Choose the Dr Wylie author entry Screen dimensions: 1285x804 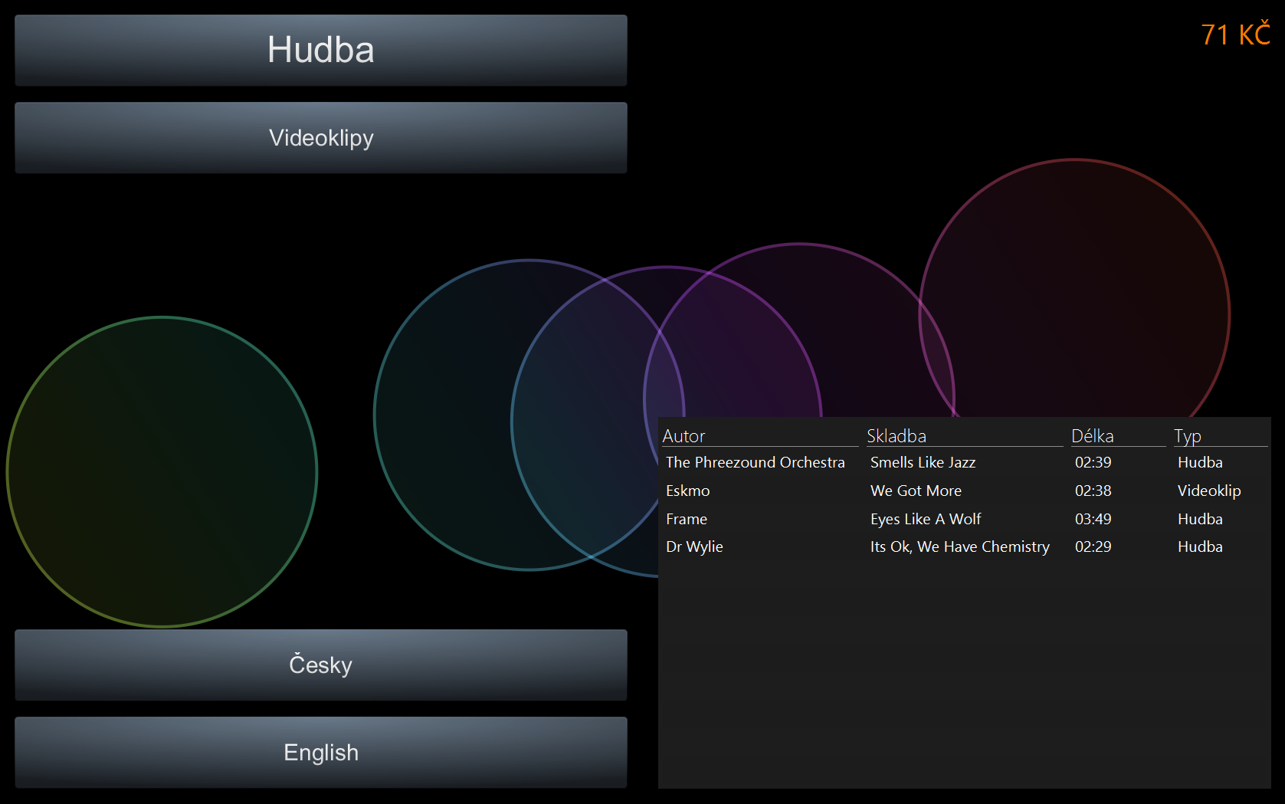(694, 546)
